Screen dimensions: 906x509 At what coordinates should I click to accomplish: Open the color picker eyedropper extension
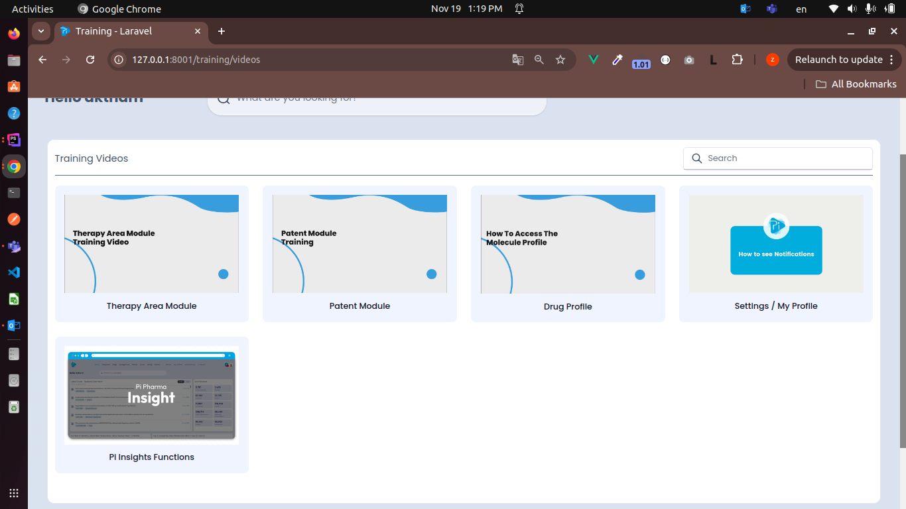point(617,60)
